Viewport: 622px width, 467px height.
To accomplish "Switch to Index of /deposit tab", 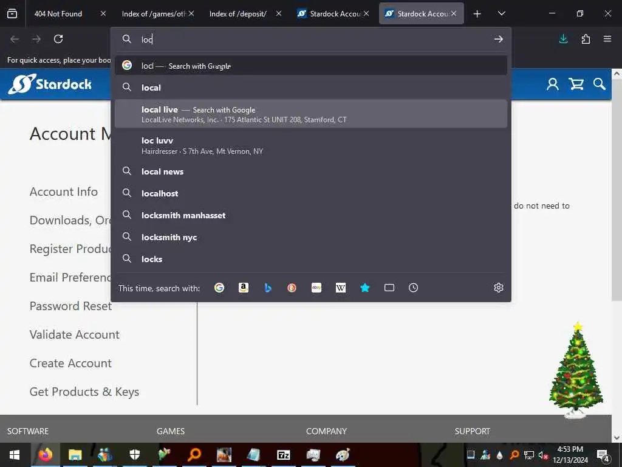I will (x=238, y=13).
